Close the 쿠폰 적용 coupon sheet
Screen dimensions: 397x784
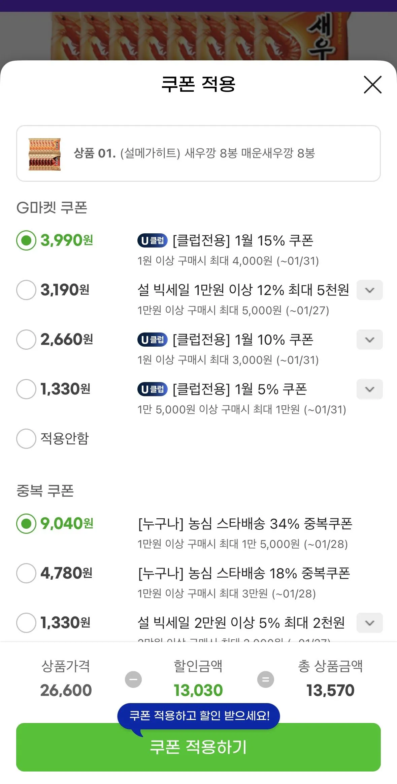pos(372,85)
